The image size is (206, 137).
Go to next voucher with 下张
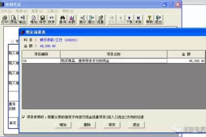click(129, 19)
